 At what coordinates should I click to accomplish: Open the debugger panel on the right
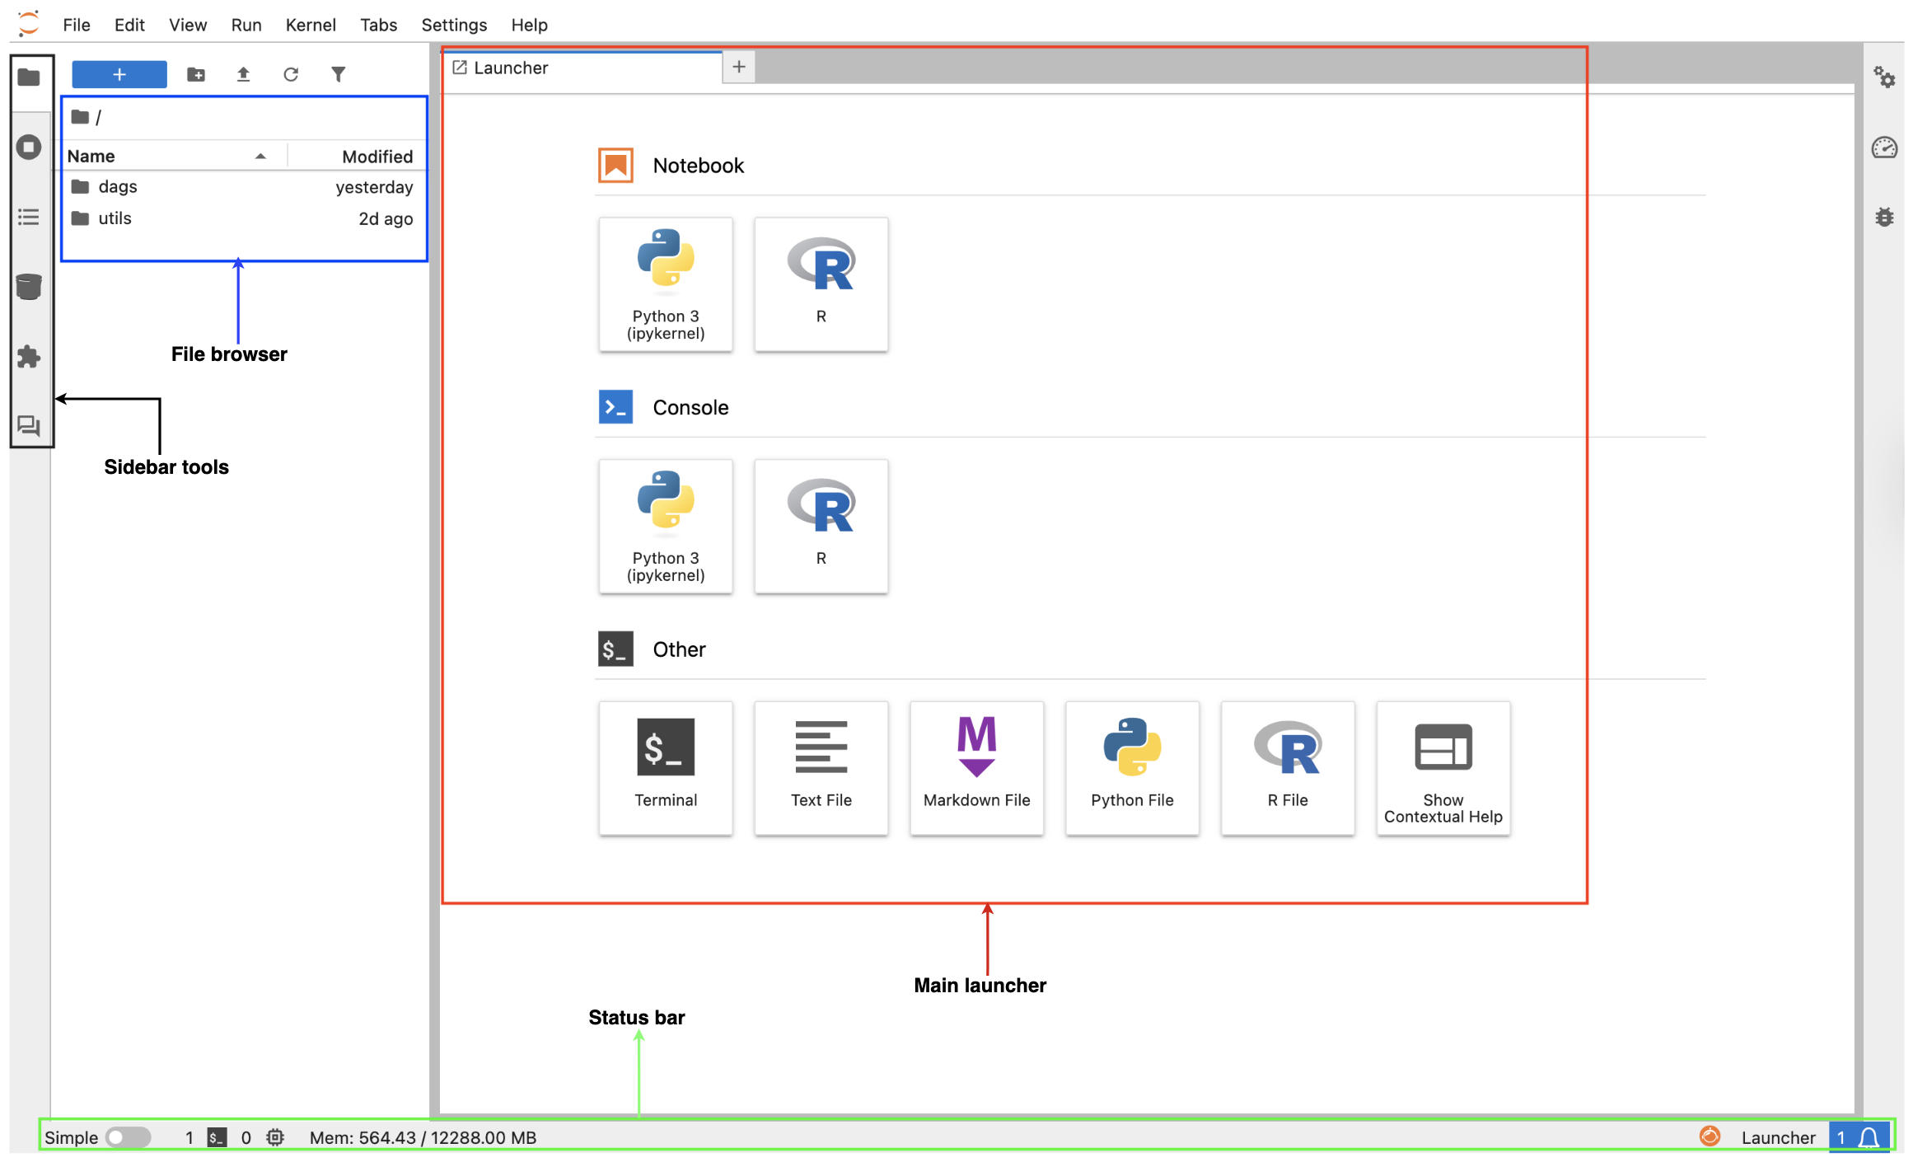1885,216
